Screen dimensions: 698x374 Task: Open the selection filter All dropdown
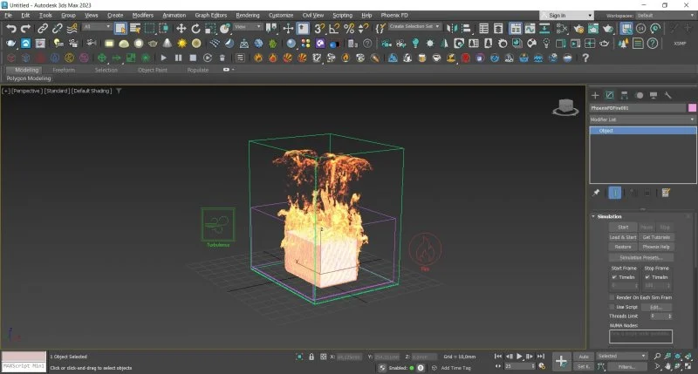point(97,27)
